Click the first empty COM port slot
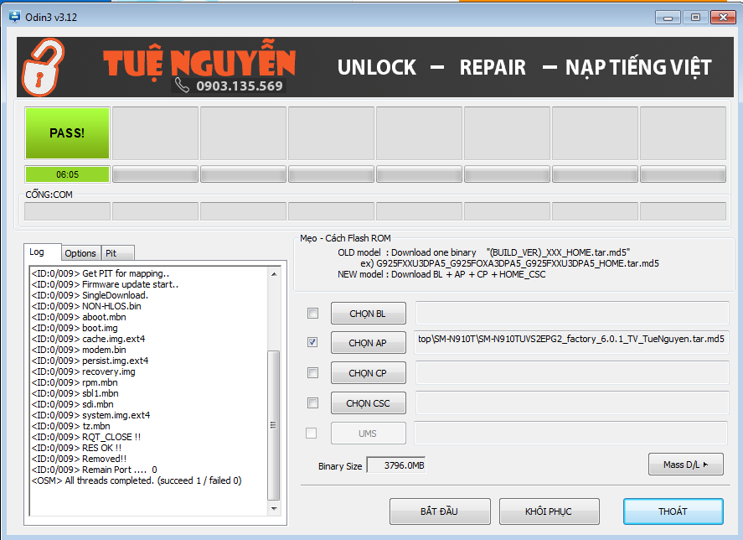The height and width of the screenshot is (540, 743). point(67,211)
